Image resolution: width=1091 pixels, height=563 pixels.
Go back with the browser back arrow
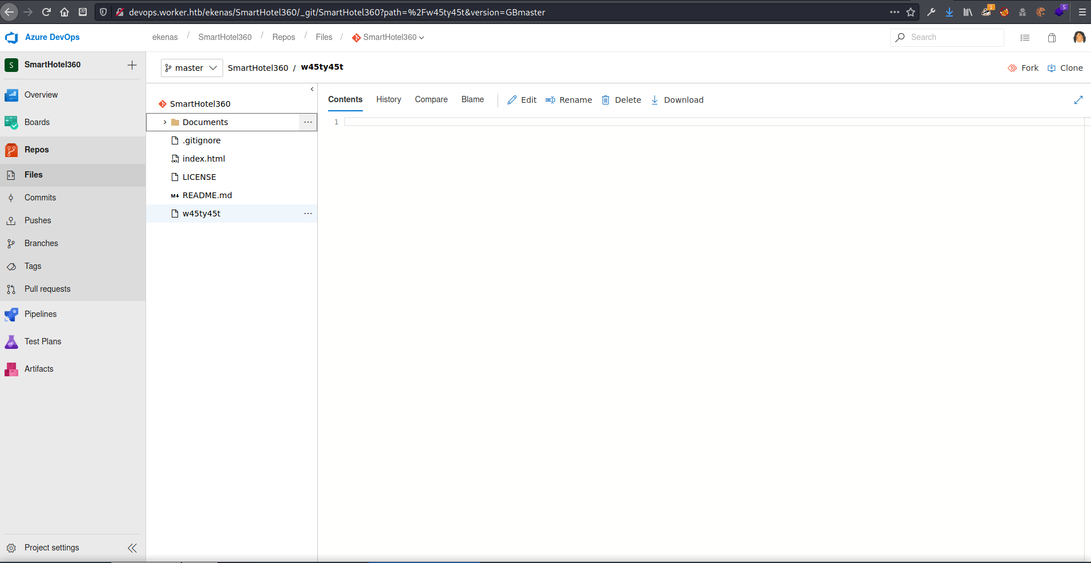(10, 12)
